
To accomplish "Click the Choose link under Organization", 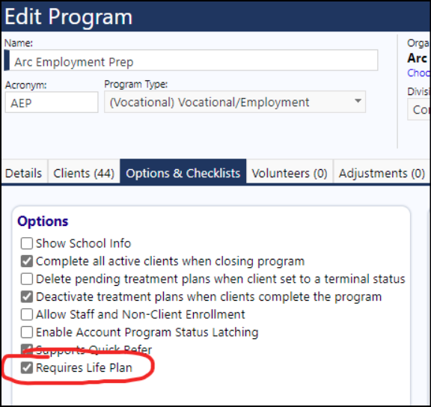I will [x=418, y=73].
